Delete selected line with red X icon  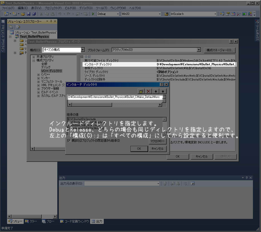pyautogui.click(x=148, y=91)
